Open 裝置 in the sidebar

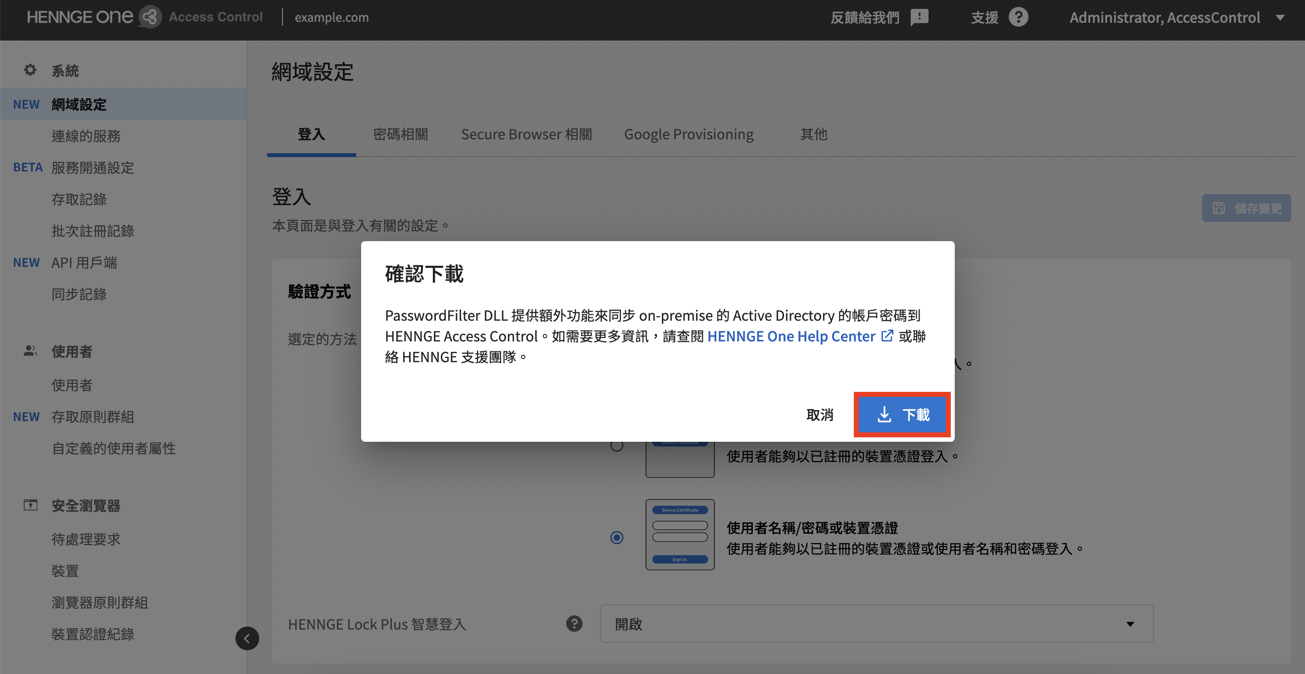[x=65, y=570]
